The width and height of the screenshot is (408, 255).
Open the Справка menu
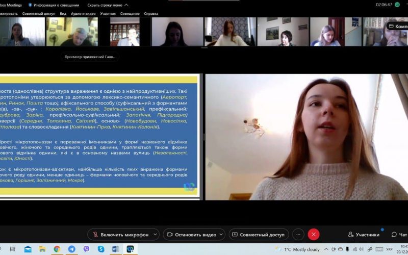[x=151, y=14]
